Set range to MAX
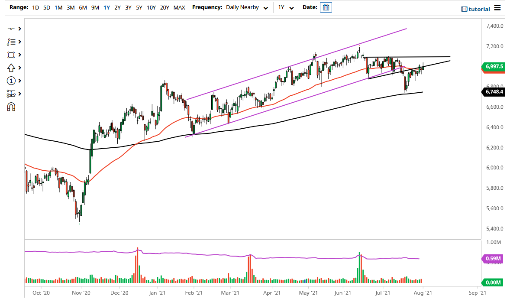The height and width of the screenshot is (302, 510). coord(179,7)
